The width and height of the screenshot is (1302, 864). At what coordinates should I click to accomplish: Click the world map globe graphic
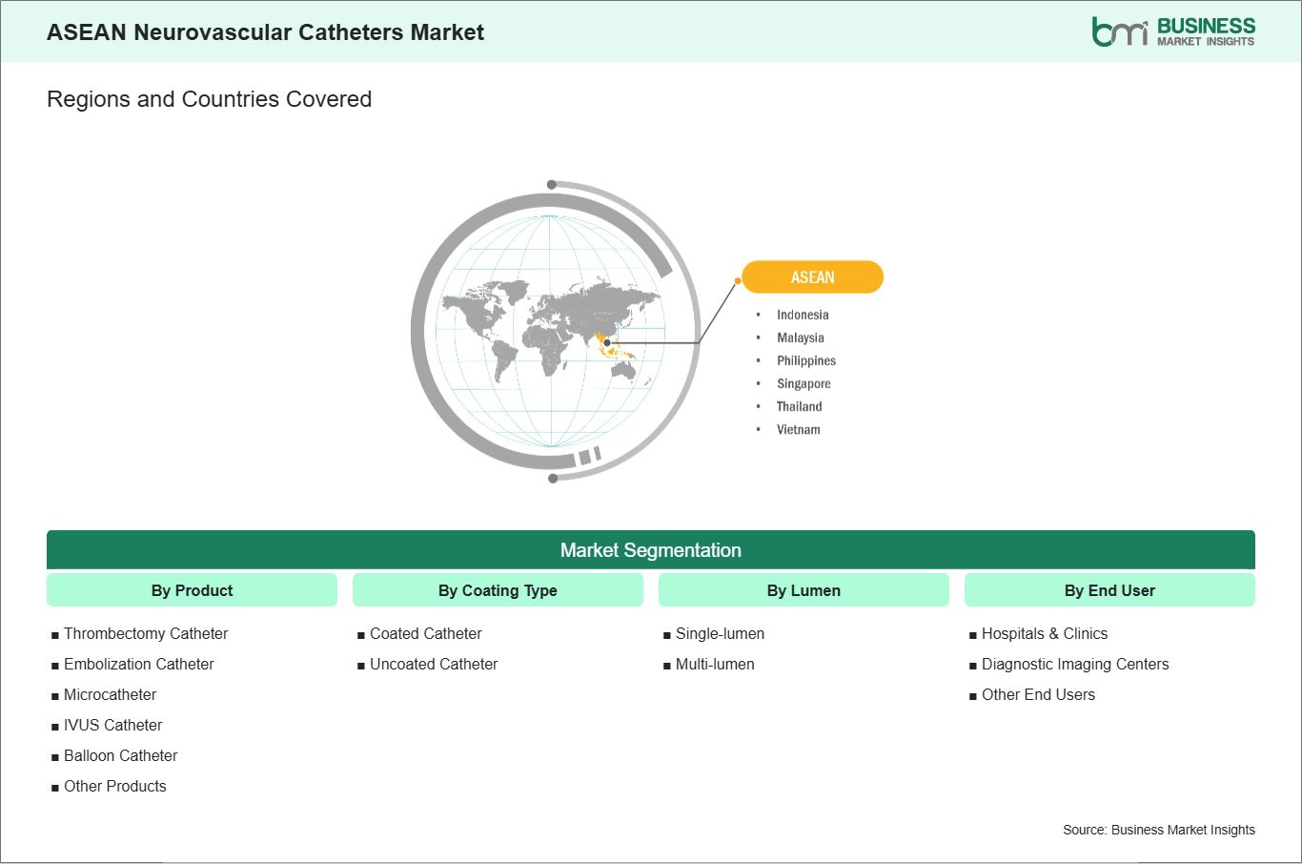(551, 330)
